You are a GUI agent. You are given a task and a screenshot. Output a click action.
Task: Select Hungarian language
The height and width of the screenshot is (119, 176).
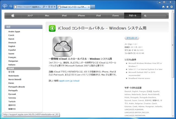point(13,61)
